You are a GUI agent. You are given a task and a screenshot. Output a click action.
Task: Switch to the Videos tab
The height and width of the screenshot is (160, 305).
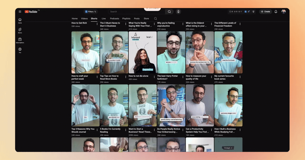(x=84, y=19)
